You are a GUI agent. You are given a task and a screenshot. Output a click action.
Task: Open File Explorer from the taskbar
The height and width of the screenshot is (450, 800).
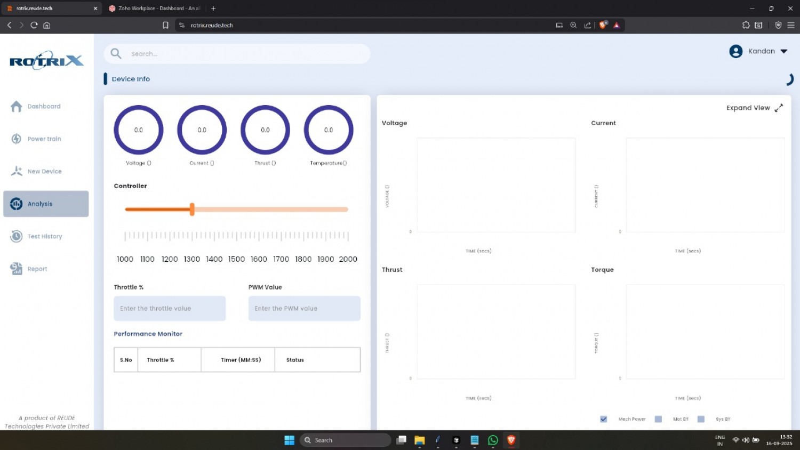click(x=420, y=440)
